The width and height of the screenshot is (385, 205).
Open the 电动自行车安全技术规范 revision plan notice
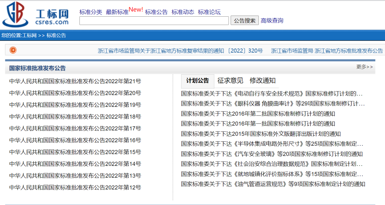point(272,93)
